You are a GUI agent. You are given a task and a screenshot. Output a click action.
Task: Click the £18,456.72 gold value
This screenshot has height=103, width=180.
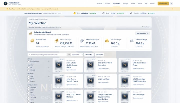66,43
